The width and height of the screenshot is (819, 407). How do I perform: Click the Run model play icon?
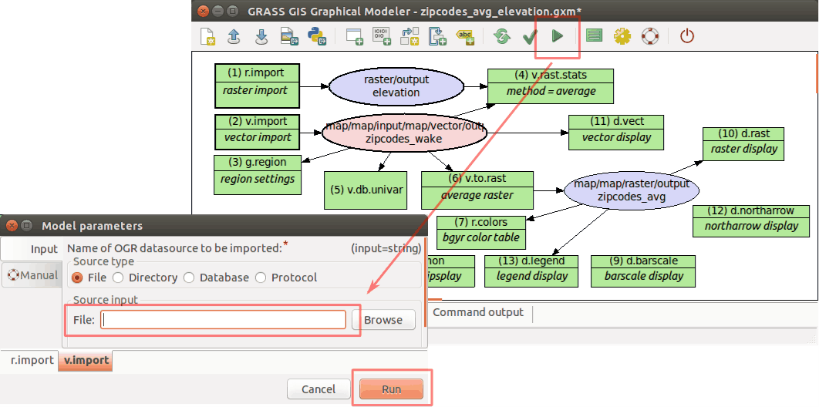pyautogui.click(x=557, y=36)
